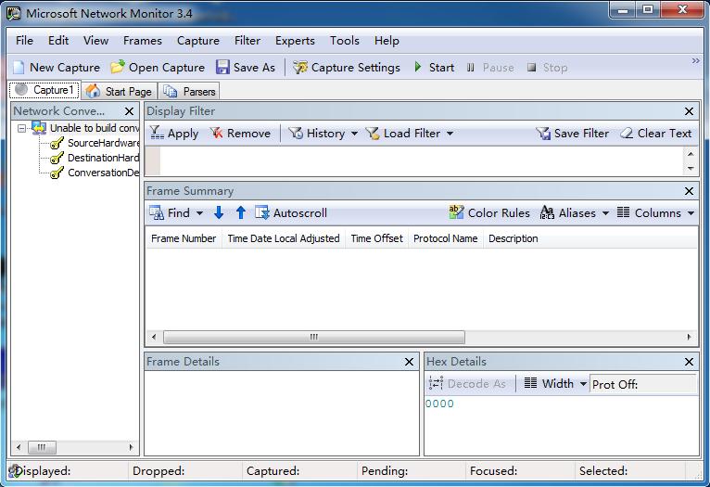This screenshot has width=710, height=487.
Task: Click the New Capture toolbar icon
Action: [19, 67]
